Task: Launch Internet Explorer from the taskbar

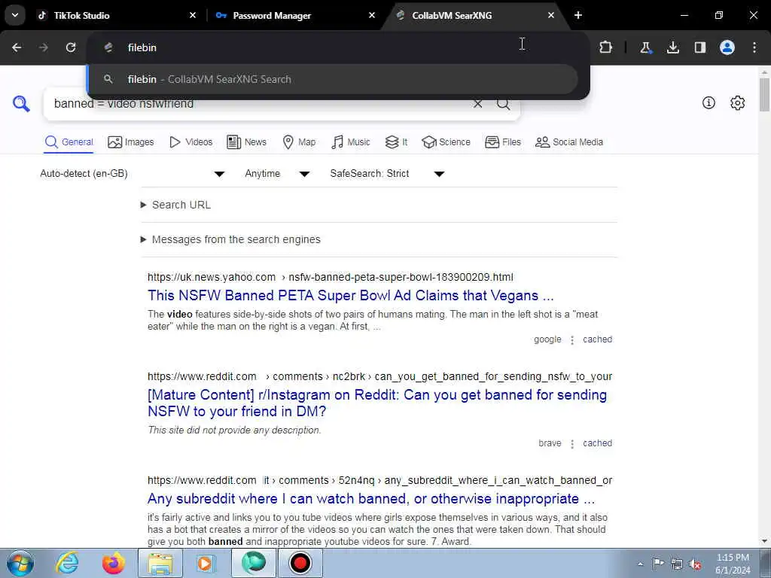Action: [x=67, y=563]
